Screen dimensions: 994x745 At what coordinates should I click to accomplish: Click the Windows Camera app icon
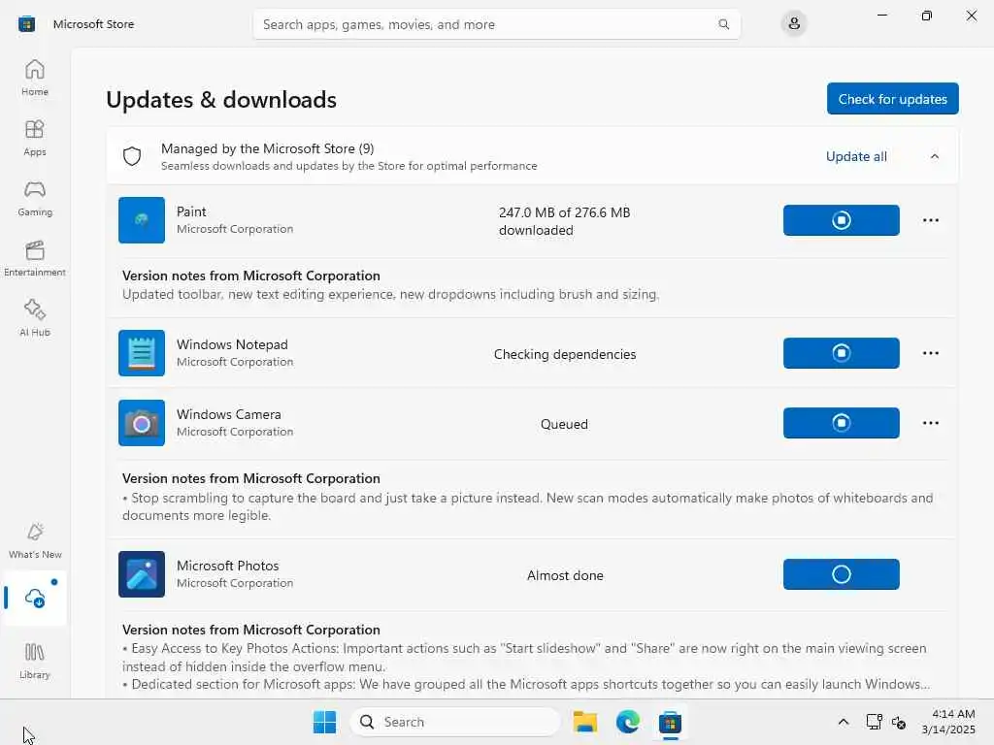(142, 423)
